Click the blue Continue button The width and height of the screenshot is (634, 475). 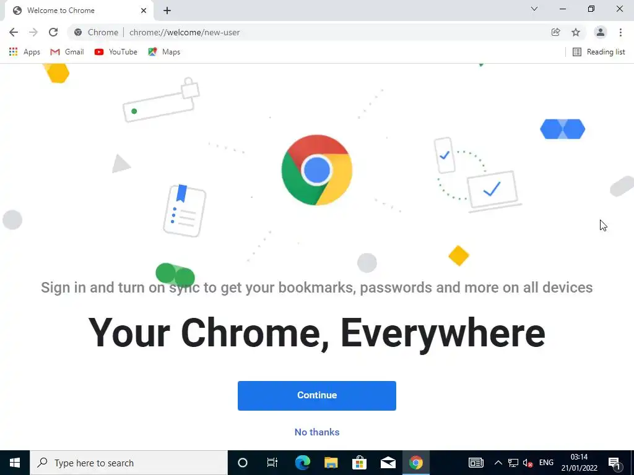coord(316,395)
